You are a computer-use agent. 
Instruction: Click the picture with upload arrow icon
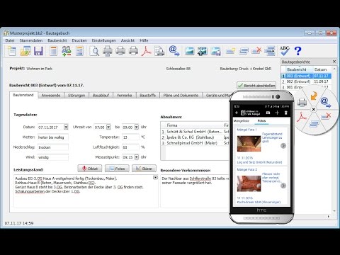click(203, 51)
